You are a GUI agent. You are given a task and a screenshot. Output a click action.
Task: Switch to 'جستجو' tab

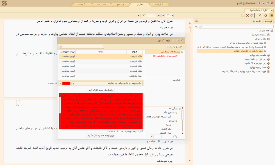click(121, 5)
